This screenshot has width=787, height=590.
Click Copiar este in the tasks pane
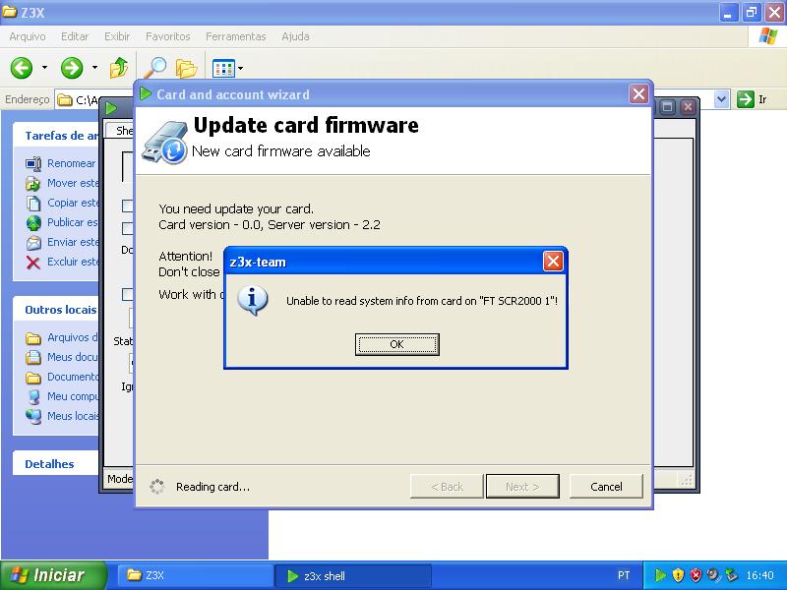click(x=73, y=203)
